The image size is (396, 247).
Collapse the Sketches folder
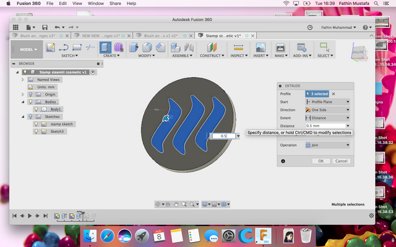pyautogui.click(x=23, y=117)
